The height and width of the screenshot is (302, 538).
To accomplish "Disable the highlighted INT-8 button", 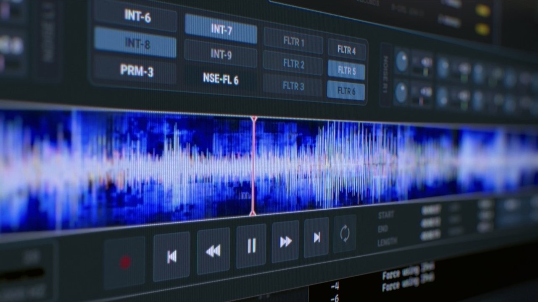I will tap(135, 44).
